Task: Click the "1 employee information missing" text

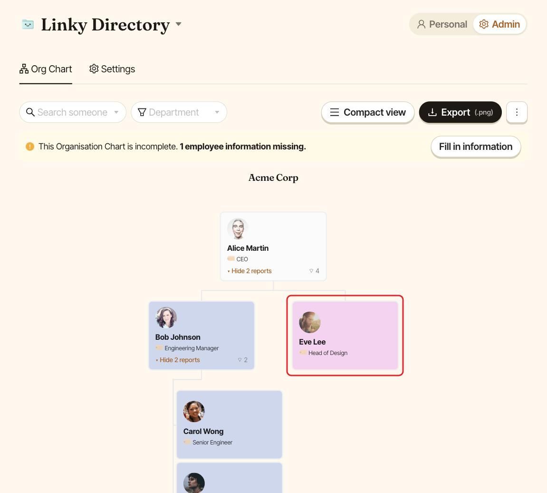Action: (x=243, y=147)
